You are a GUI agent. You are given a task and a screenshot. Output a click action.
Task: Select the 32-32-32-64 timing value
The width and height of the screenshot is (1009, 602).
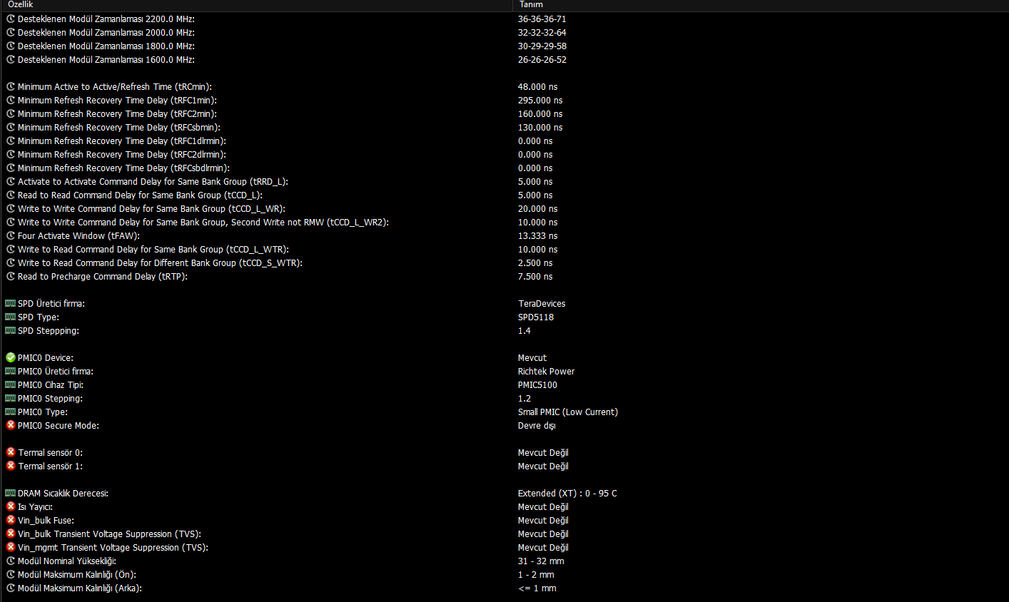click(542, 33)
